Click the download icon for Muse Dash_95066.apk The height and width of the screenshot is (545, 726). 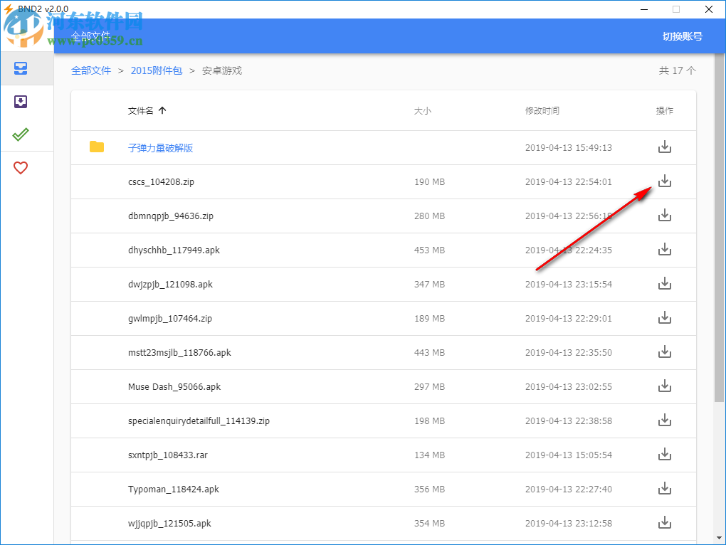664,386
